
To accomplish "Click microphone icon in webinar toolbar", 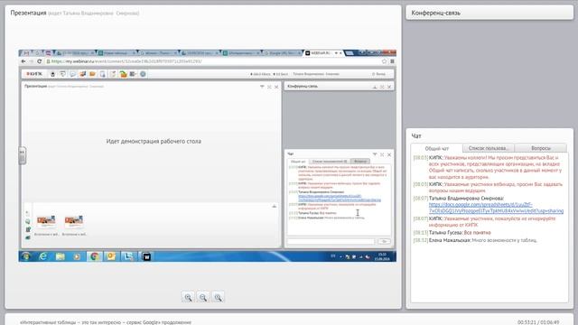I will point(52,74).
